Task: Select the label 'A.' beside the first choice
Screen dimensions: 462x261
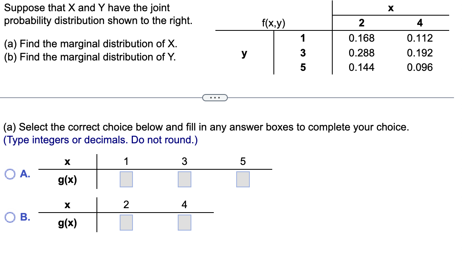Action: (25, 174)
